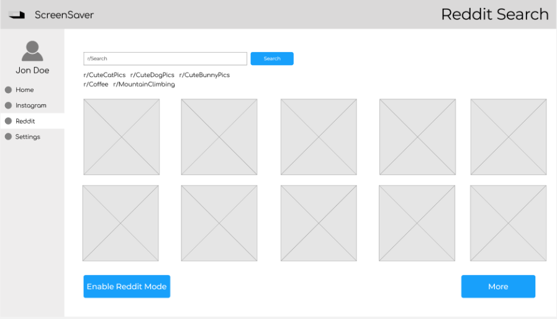This screenshot has width=557, height=319.
Task: Click the blue Search button
Action: [272, 58]
